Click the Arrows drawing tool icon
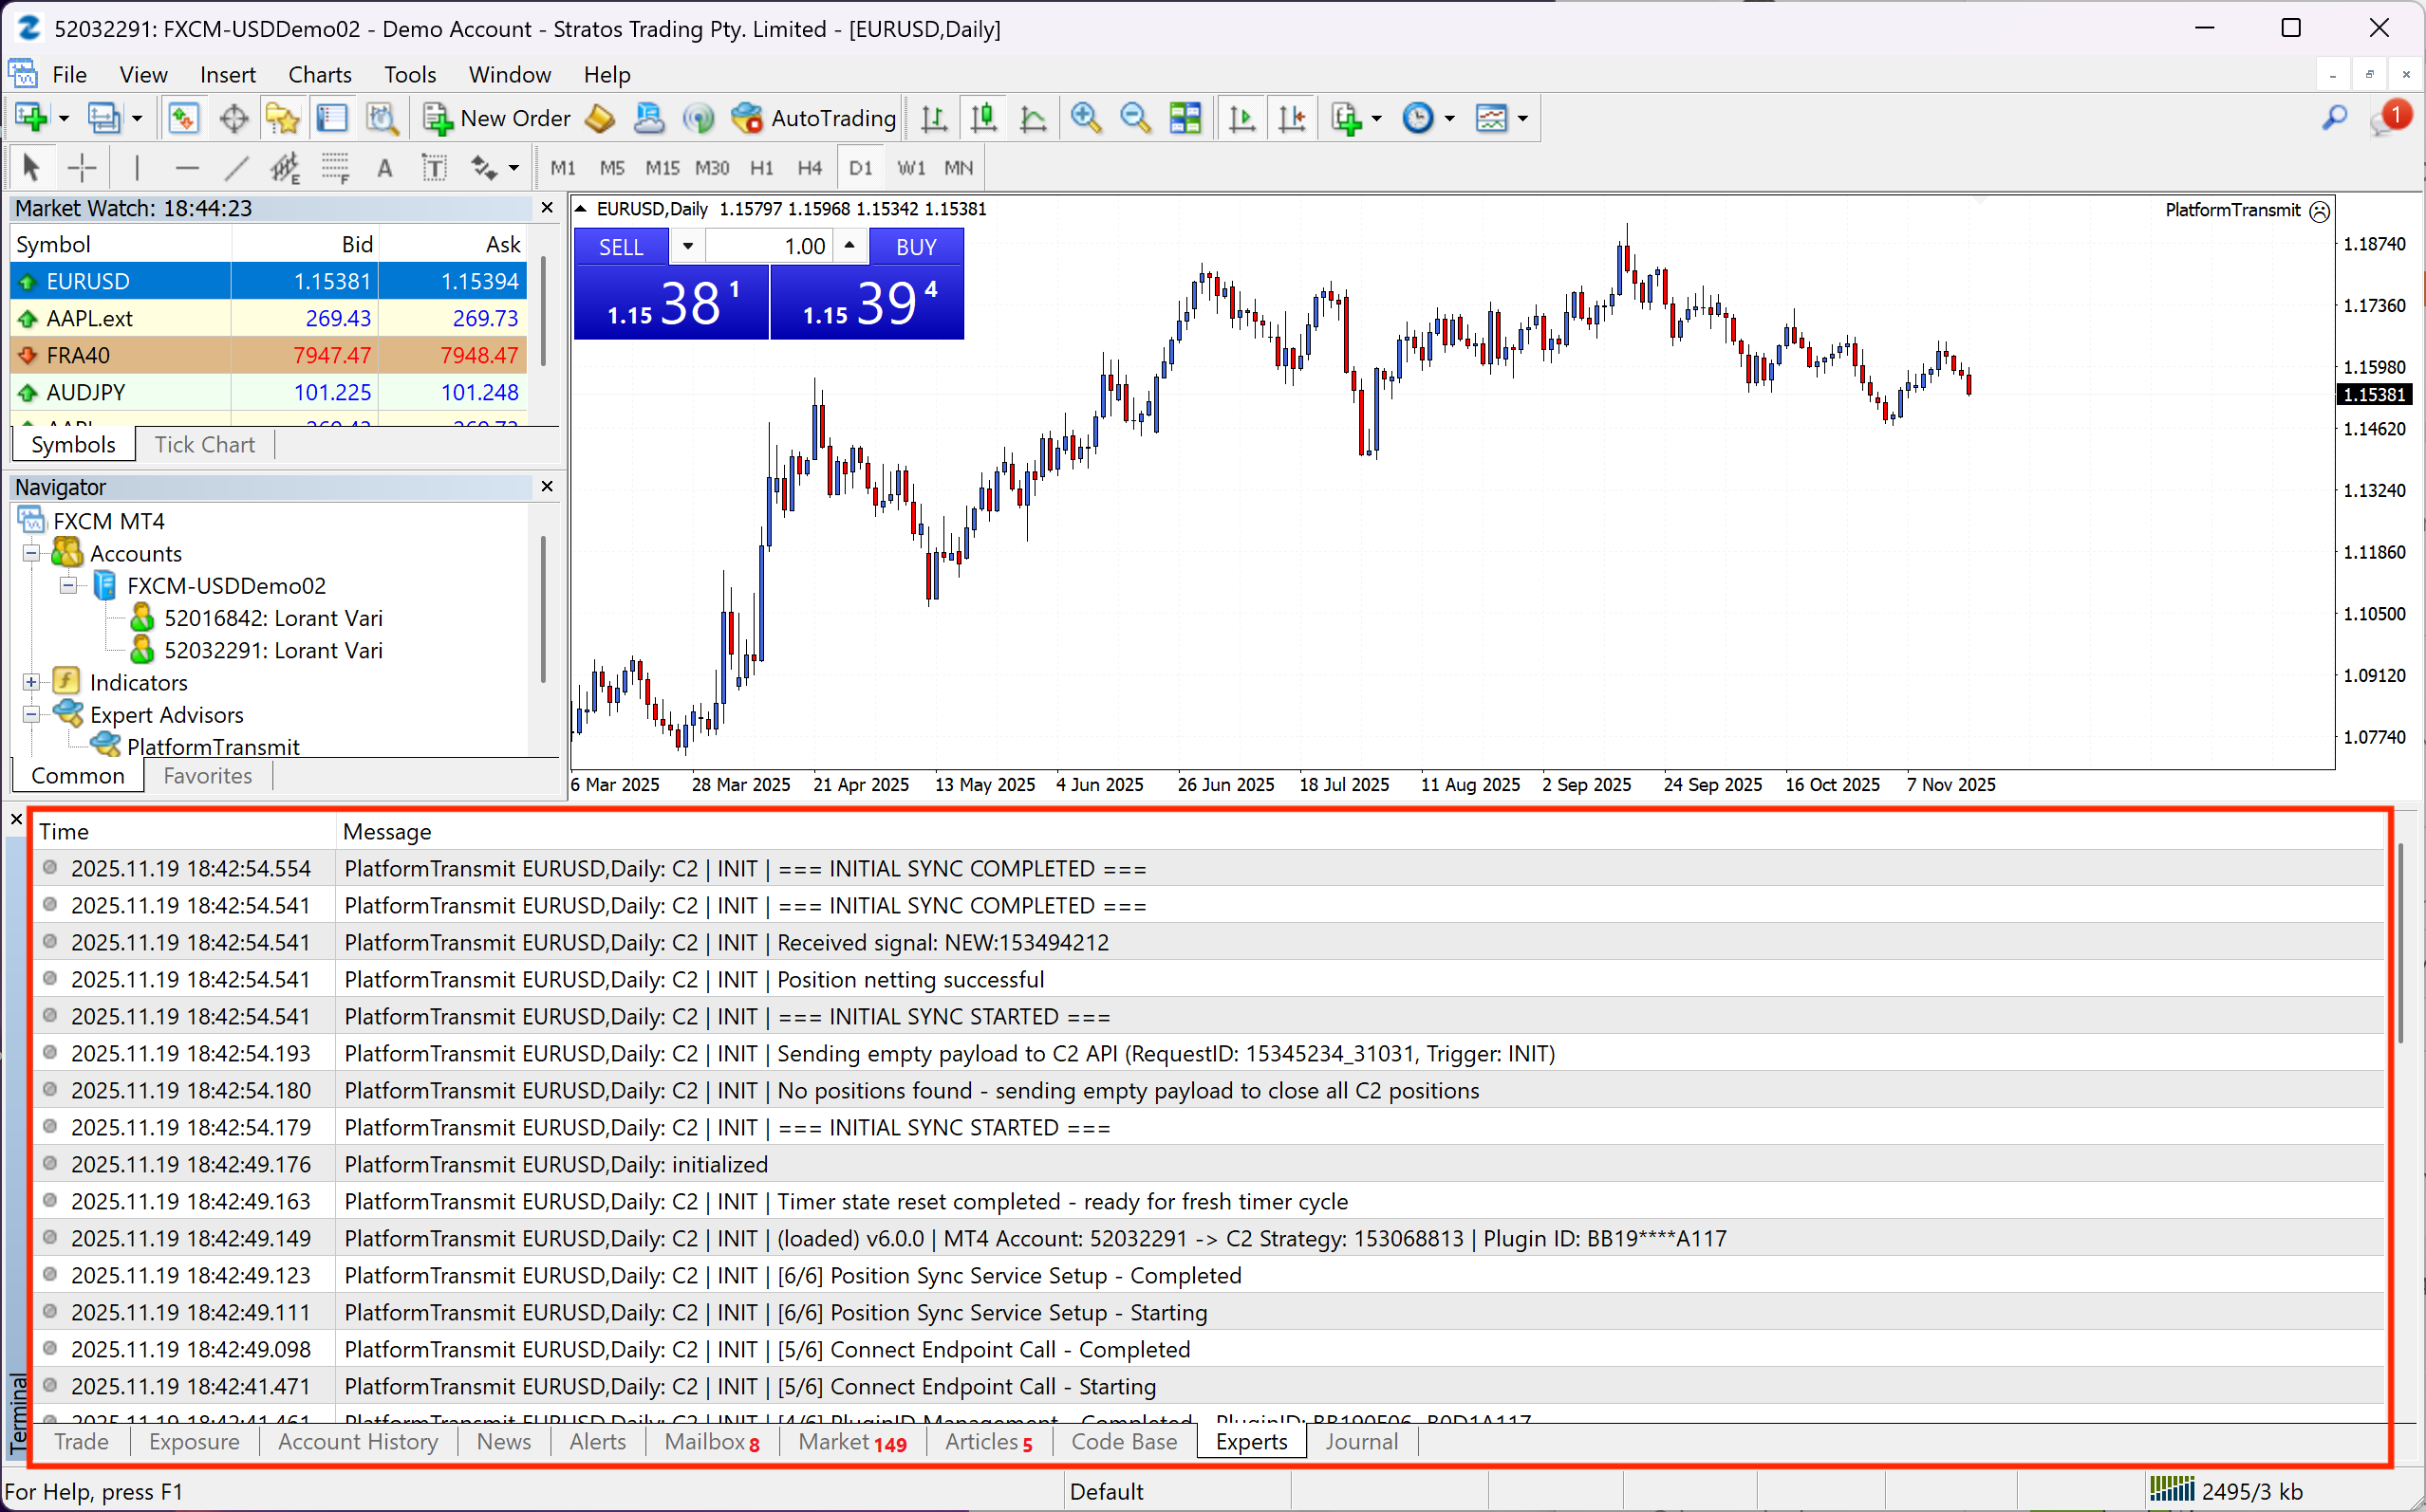2426x1512 pixels. pyautogui.click(x=484, y=167)
